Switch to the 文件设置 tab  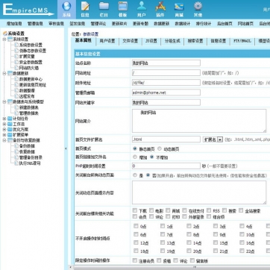click(131, 41)
